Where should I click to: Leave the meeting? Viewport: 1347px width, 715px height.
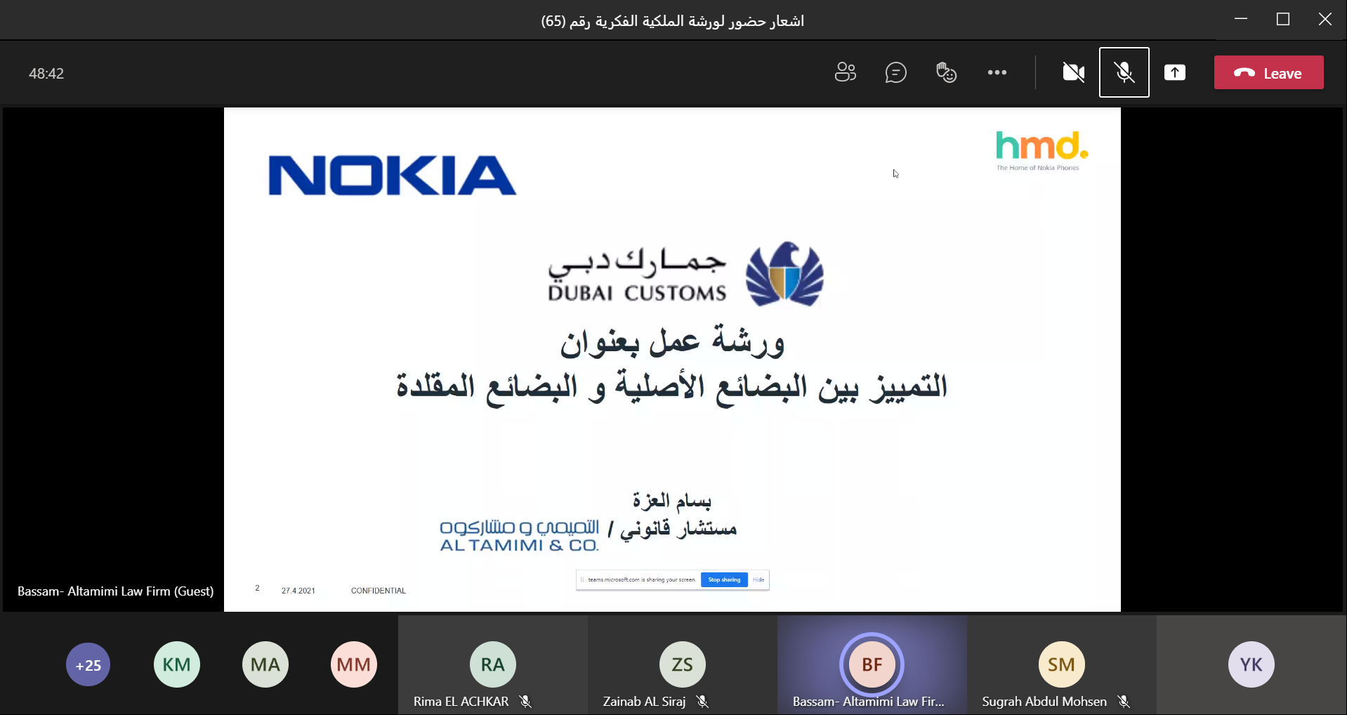tap(1269, 72)
